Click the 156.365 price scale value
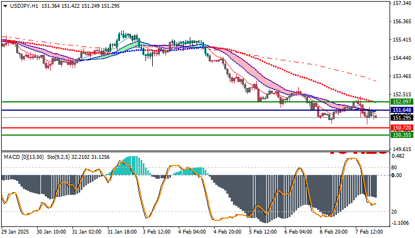The height and width of the screenshot is (238, 415). [402, 22]
